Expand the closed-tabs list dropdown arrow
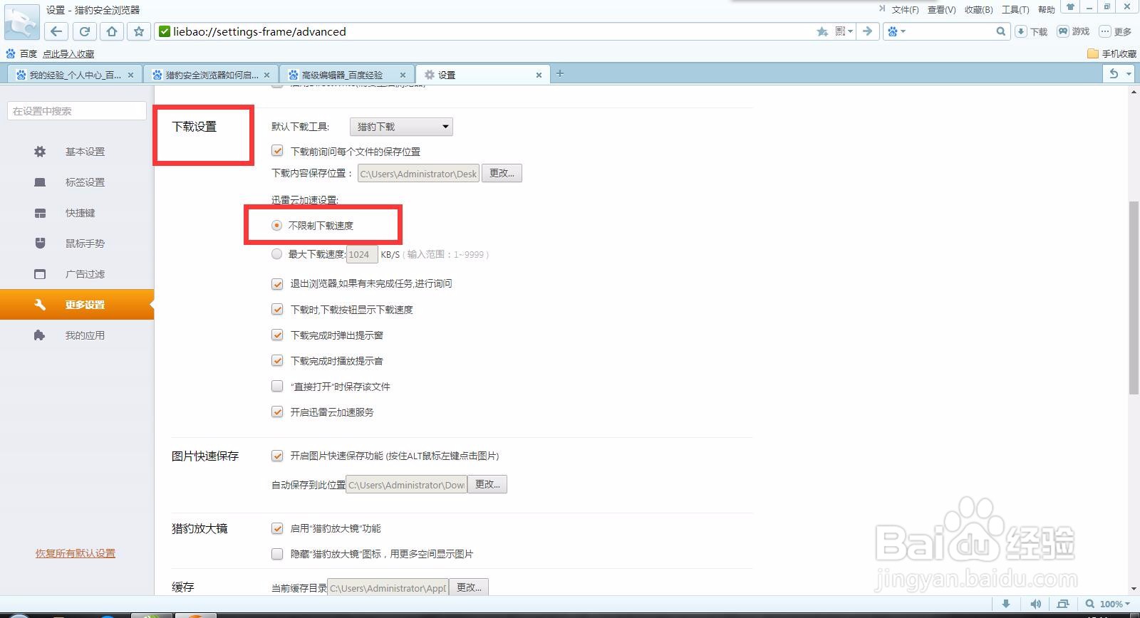 point(1129,73)
